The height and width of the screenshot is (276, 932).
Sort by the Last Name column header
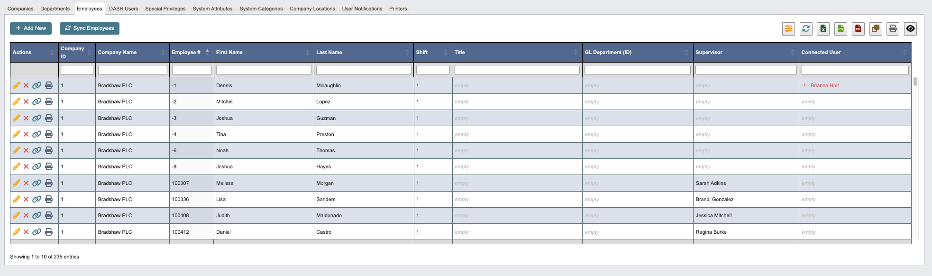pyautogui.click(x=364, y=52)
